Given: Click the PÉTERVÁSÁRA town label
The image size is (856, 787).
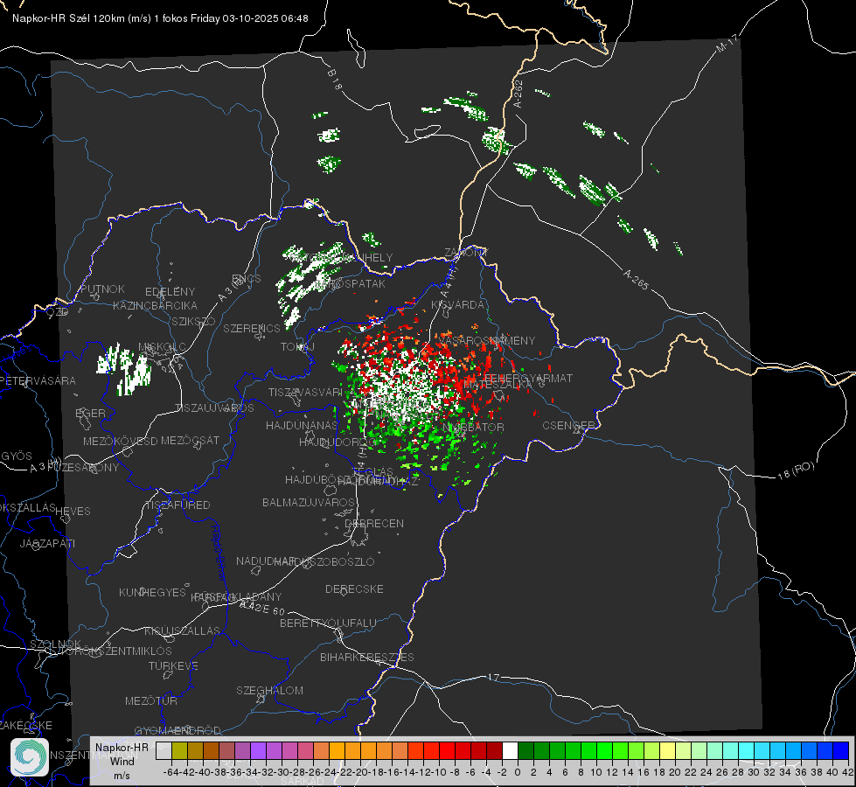Looking at the screenshot, I should tap(38, 380).
